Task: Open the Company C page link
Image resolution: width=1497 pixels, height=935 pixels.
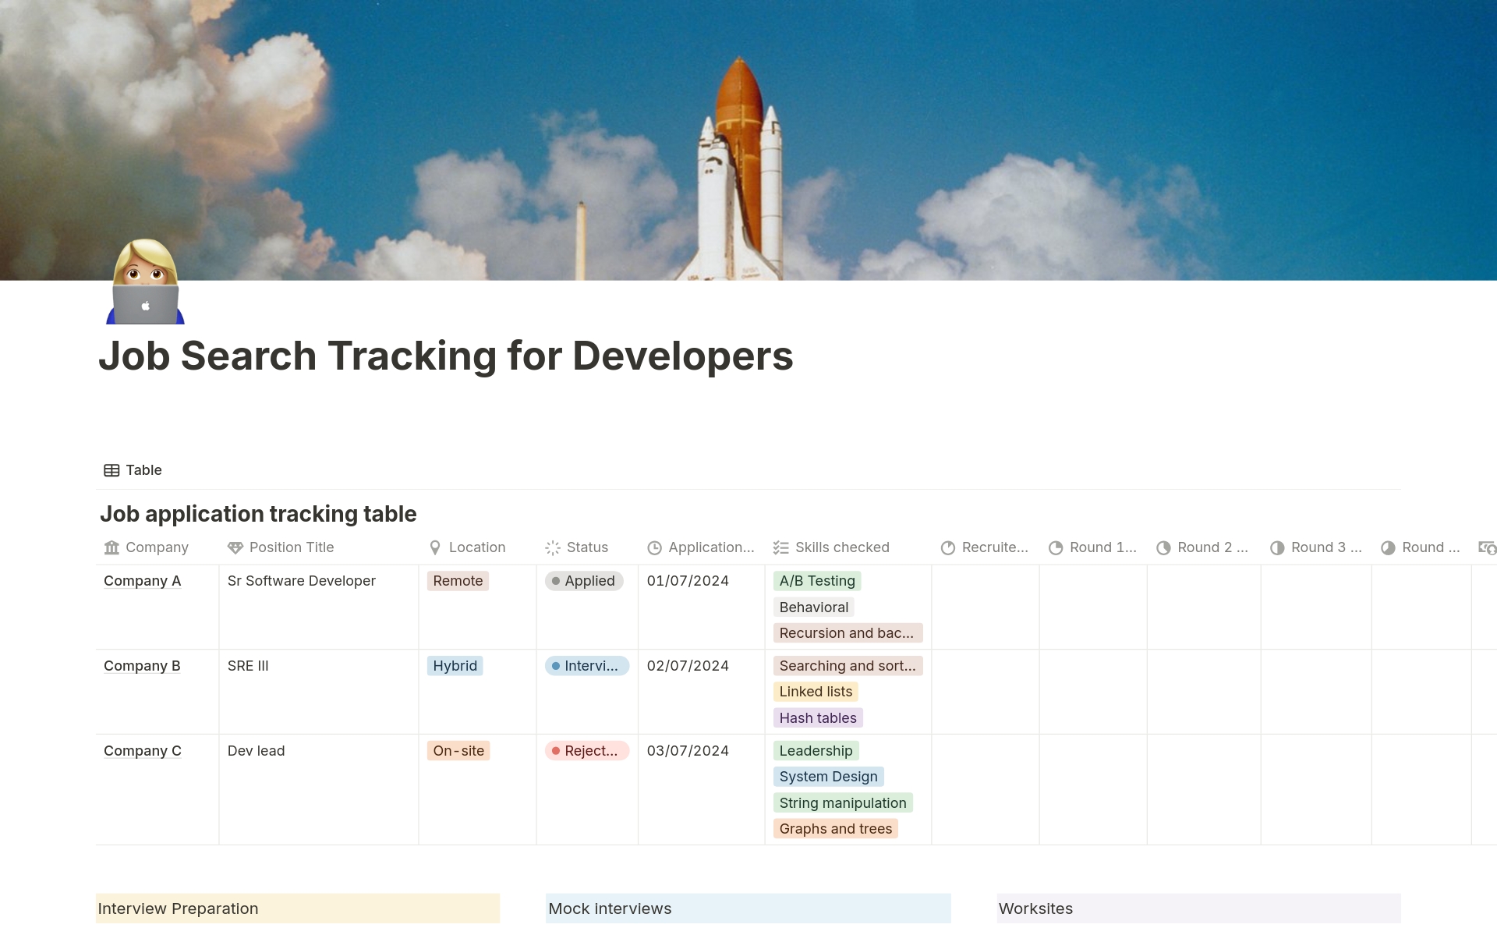Action: click(142, 751)
